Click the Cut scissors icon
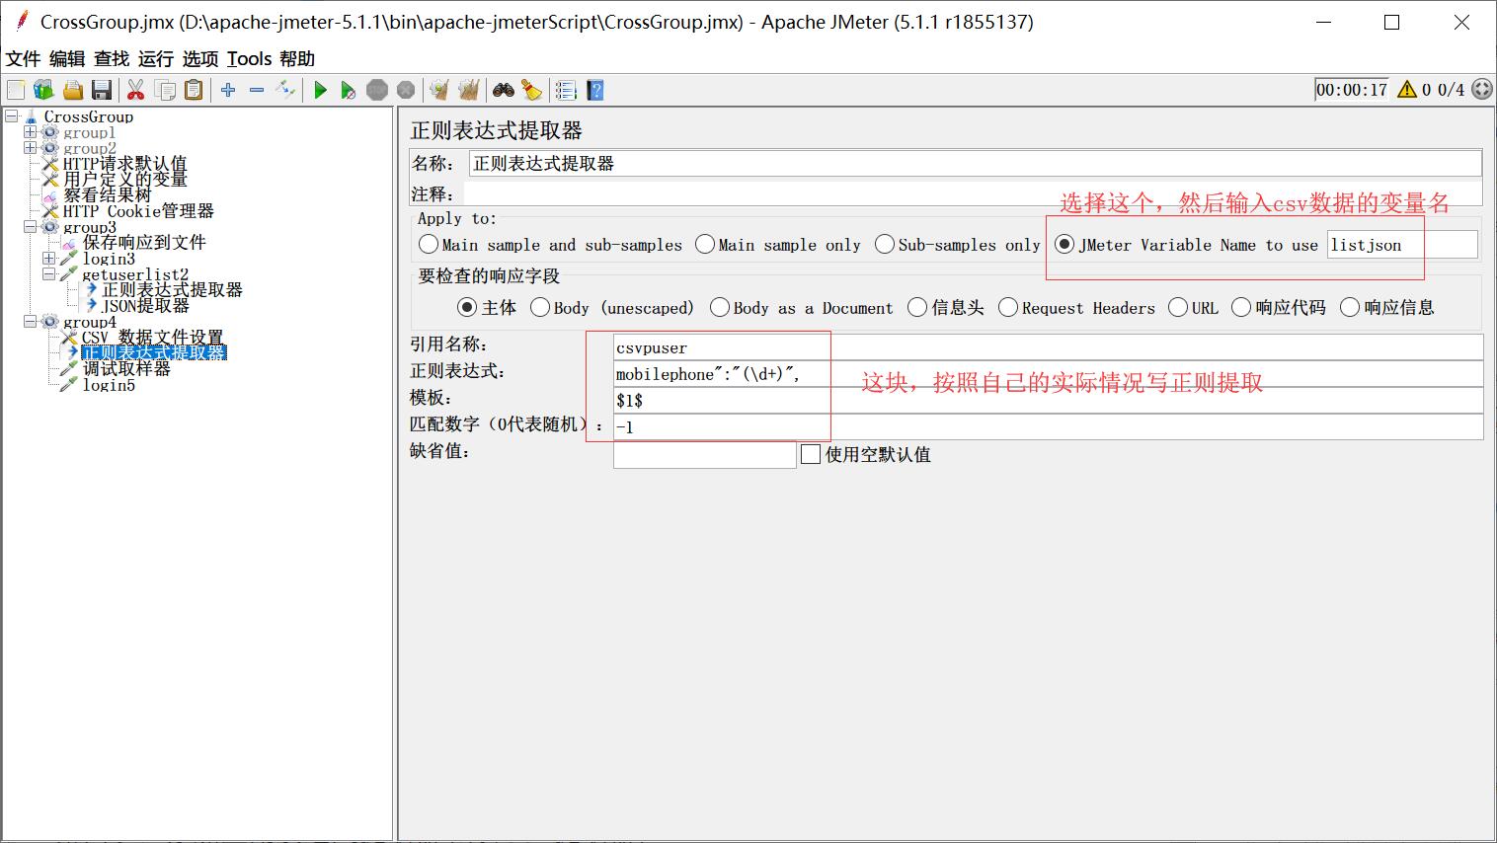Viewport: 1497px width, 843px height. [135, 91]
